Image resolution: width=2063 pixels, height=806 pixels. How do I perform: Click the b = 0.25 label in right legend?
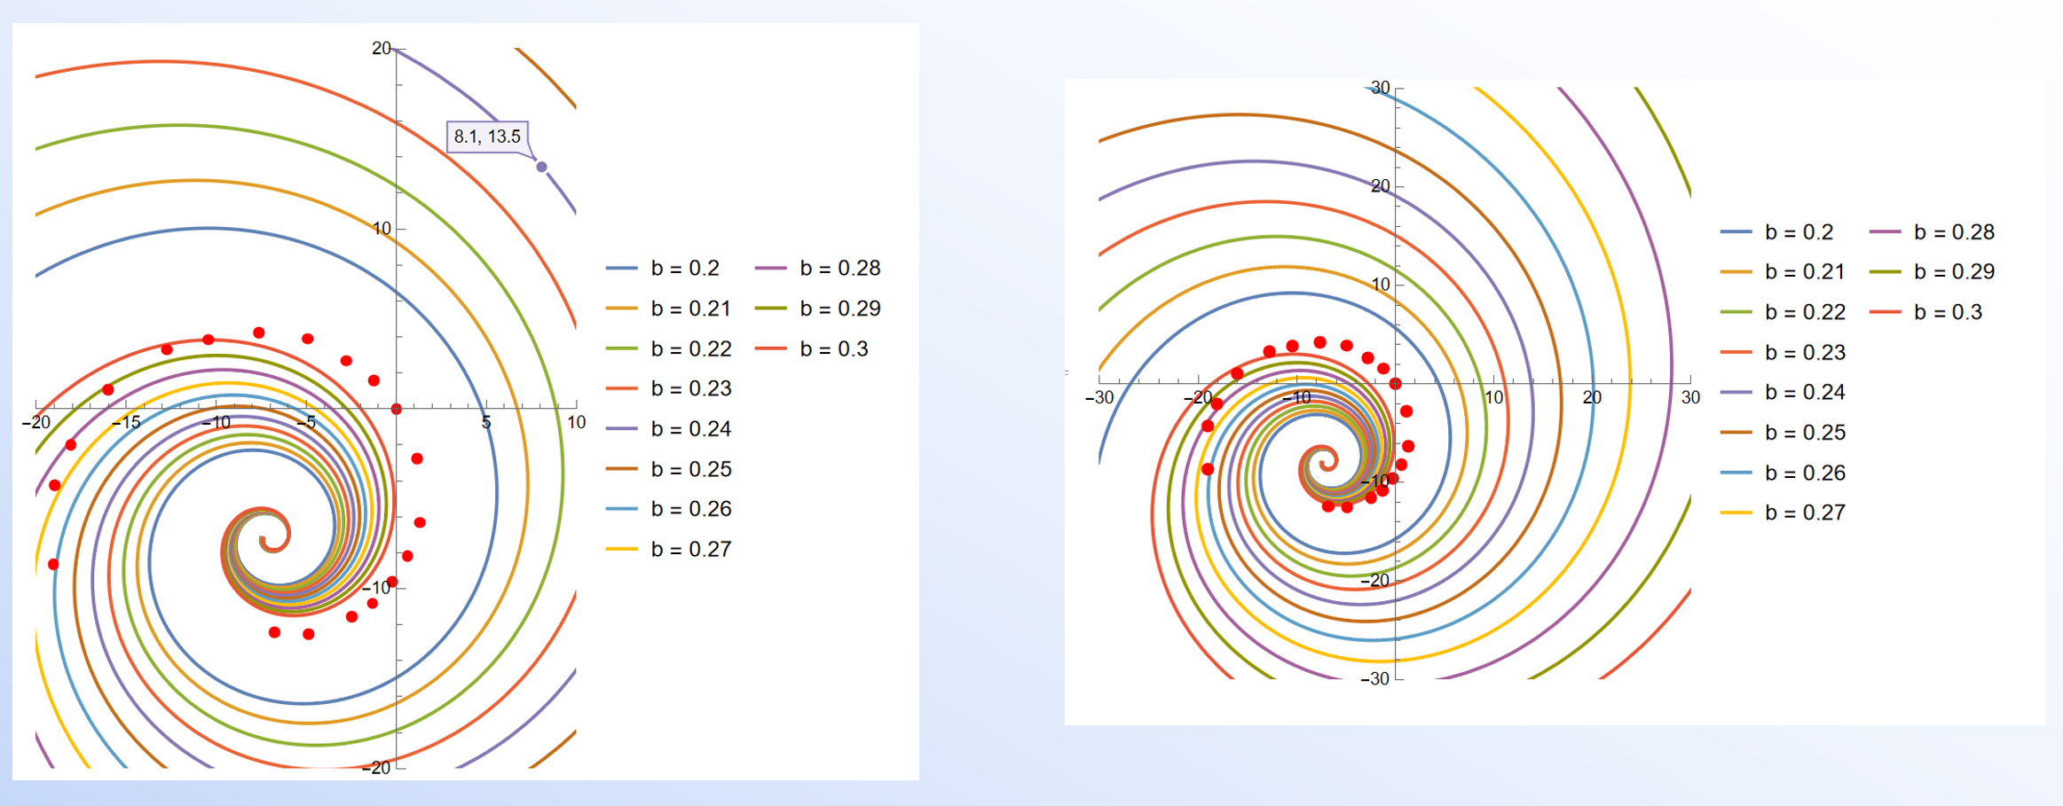1805,433
